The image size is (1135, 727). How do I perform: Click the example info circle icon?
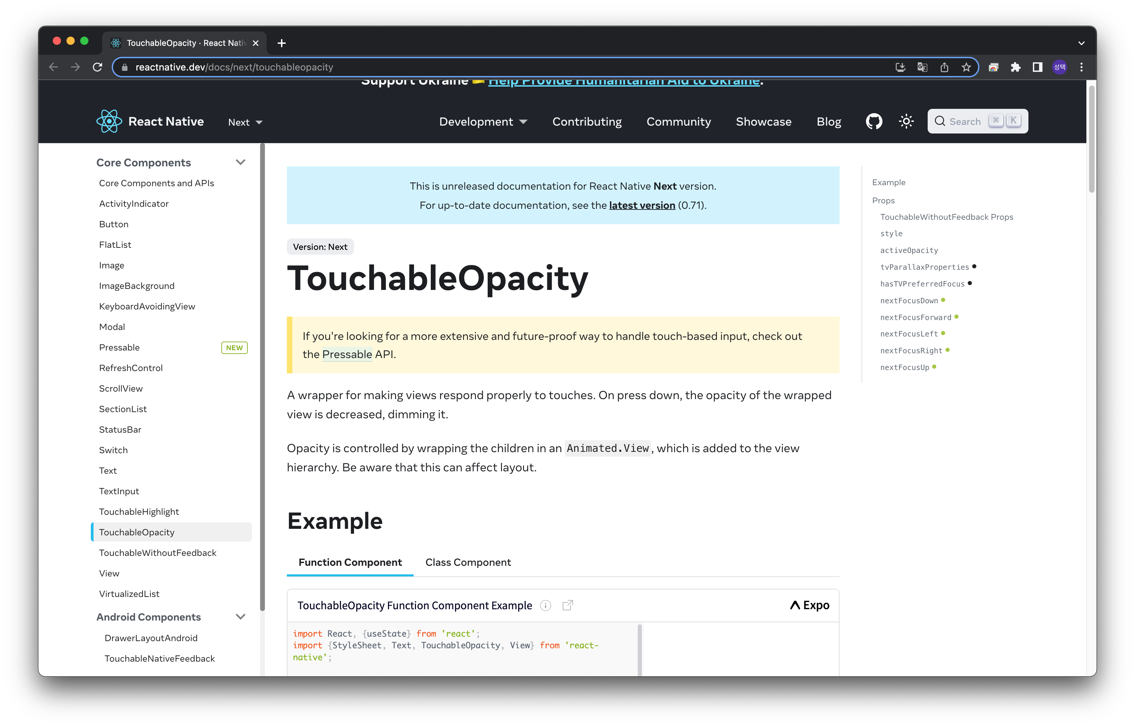click(x=545, y=605)
